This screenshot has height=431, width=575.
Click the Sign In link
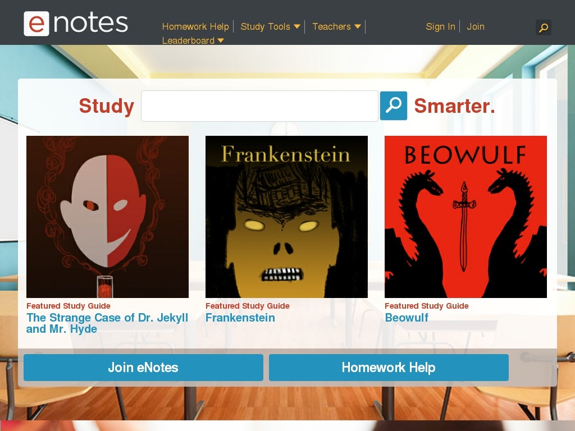440,27
